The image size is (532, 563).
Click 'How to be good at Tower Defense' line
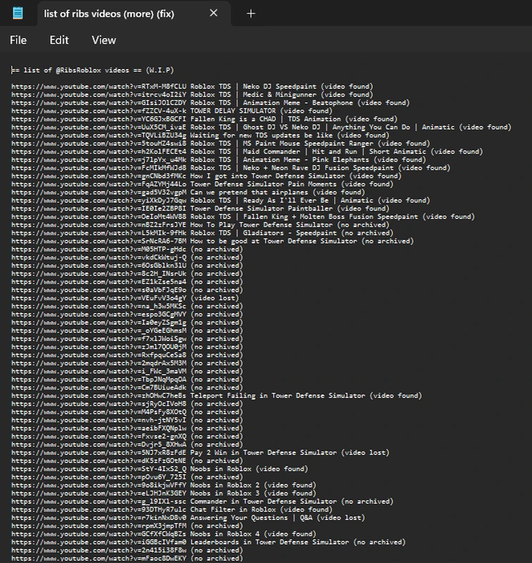point(213,241)
